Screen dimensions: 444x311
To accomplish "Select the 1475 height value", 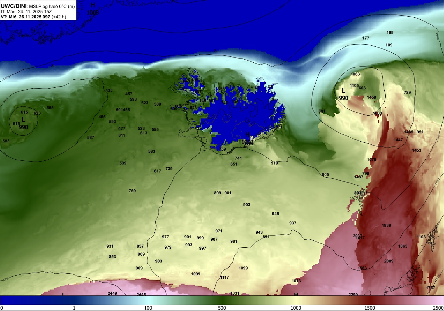I will 372,160.
